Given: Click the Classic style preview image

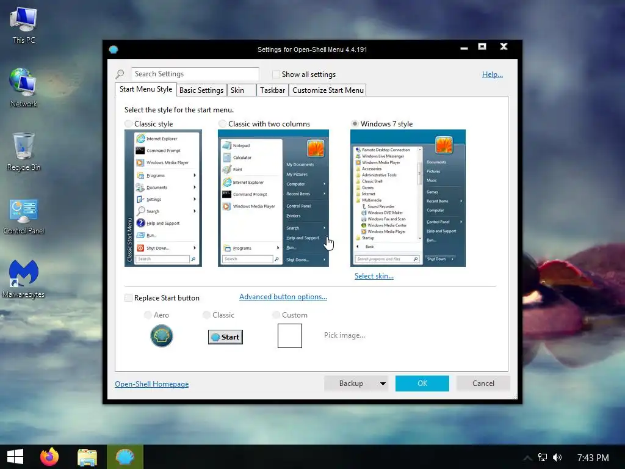Looking at the screenshot, I should (x=163, y=198).
